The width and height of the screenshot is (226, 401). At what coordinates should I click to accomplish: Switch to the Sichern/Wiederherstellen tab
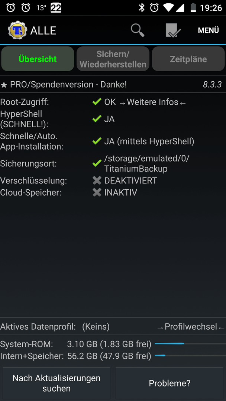point(113,59)
